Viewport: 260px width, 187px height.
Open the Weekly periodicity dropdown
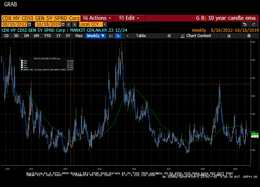tap(96, 36)
